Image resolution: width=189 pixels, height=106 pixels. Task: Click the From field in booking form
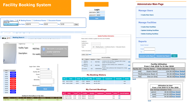[x=46, y=74]
